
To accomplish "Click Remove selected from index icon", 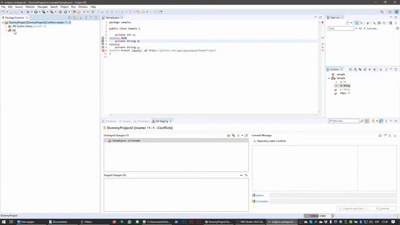I will pyautogui.click(x=241, y=175).
